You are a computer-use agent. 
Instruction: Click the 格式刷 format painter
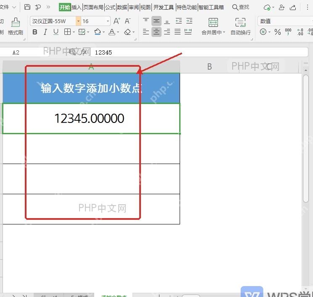click(16, 26)
